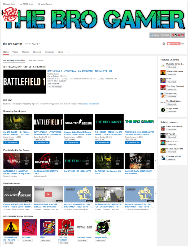188x246 pixels.
Task: Click the Yeager Bomb recommended channel logo
Action: point(103,227)
